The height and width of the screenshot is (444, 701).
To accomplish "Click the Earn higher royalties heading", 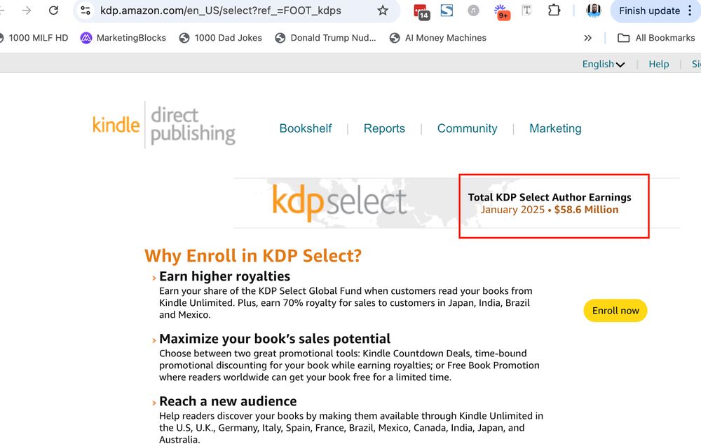I will point(224,276).
